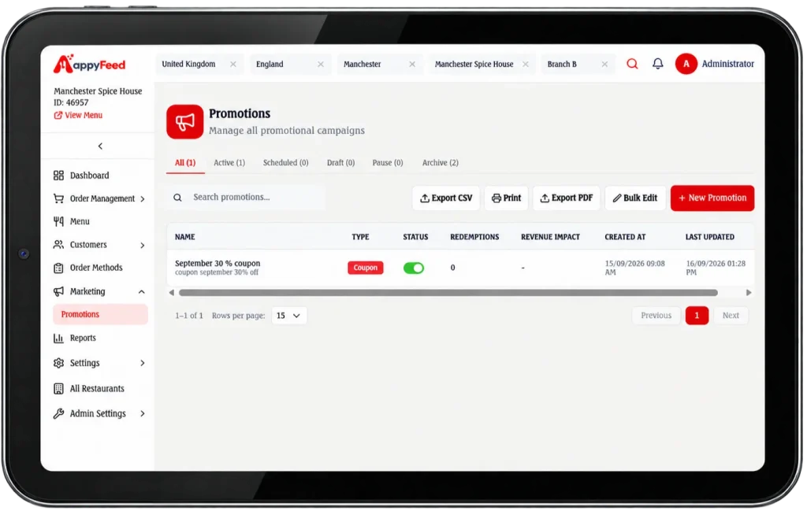
Task: Expand Settings submenu chevron
Action: 143,363
